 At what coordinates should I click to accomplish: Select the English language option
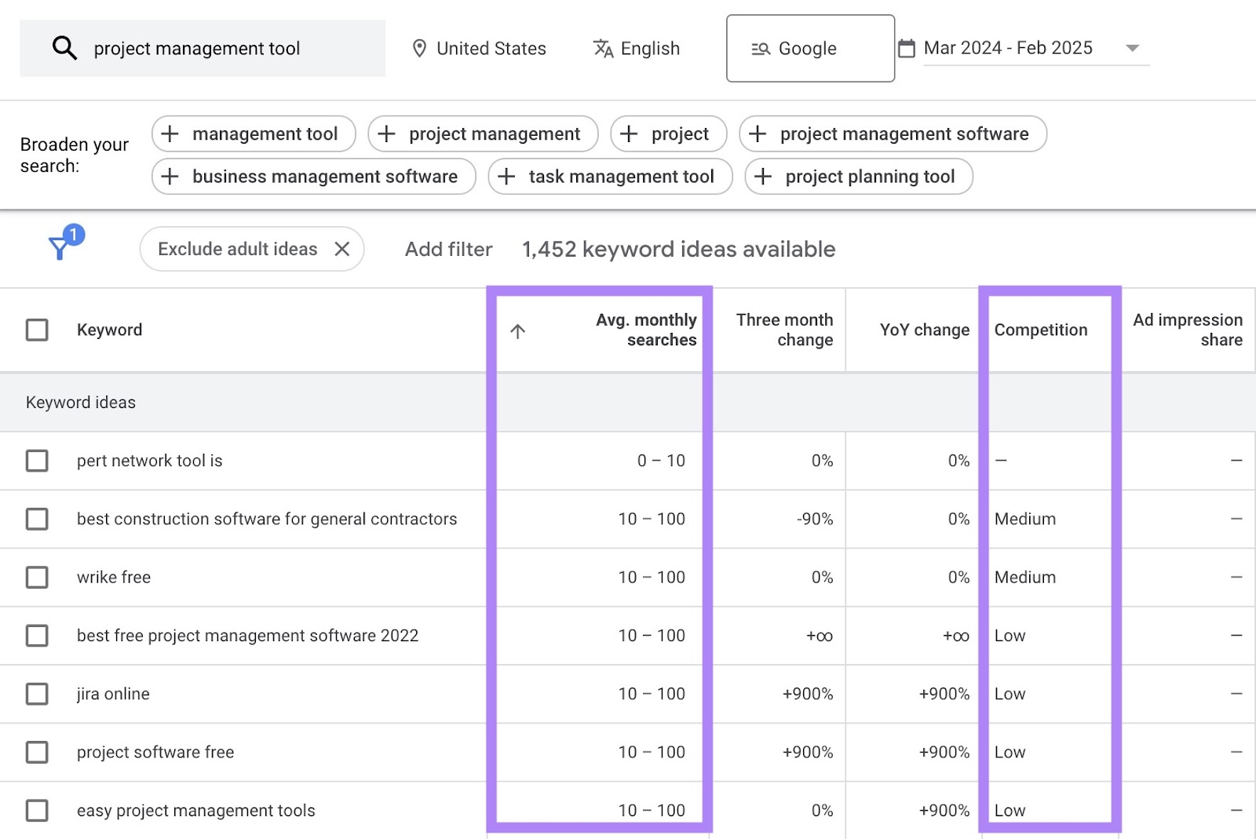point(649,48)
